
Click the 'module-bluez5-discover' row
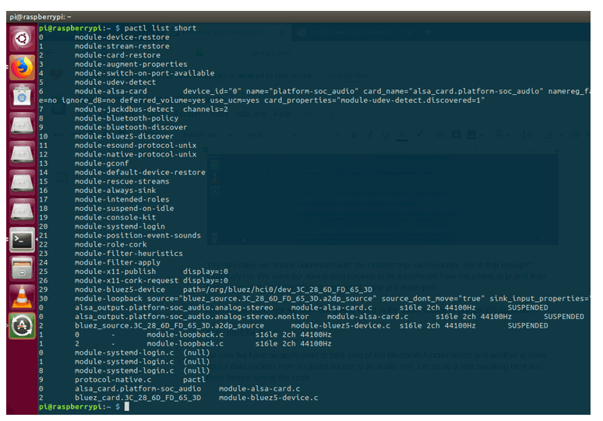[x=124, y=136]
